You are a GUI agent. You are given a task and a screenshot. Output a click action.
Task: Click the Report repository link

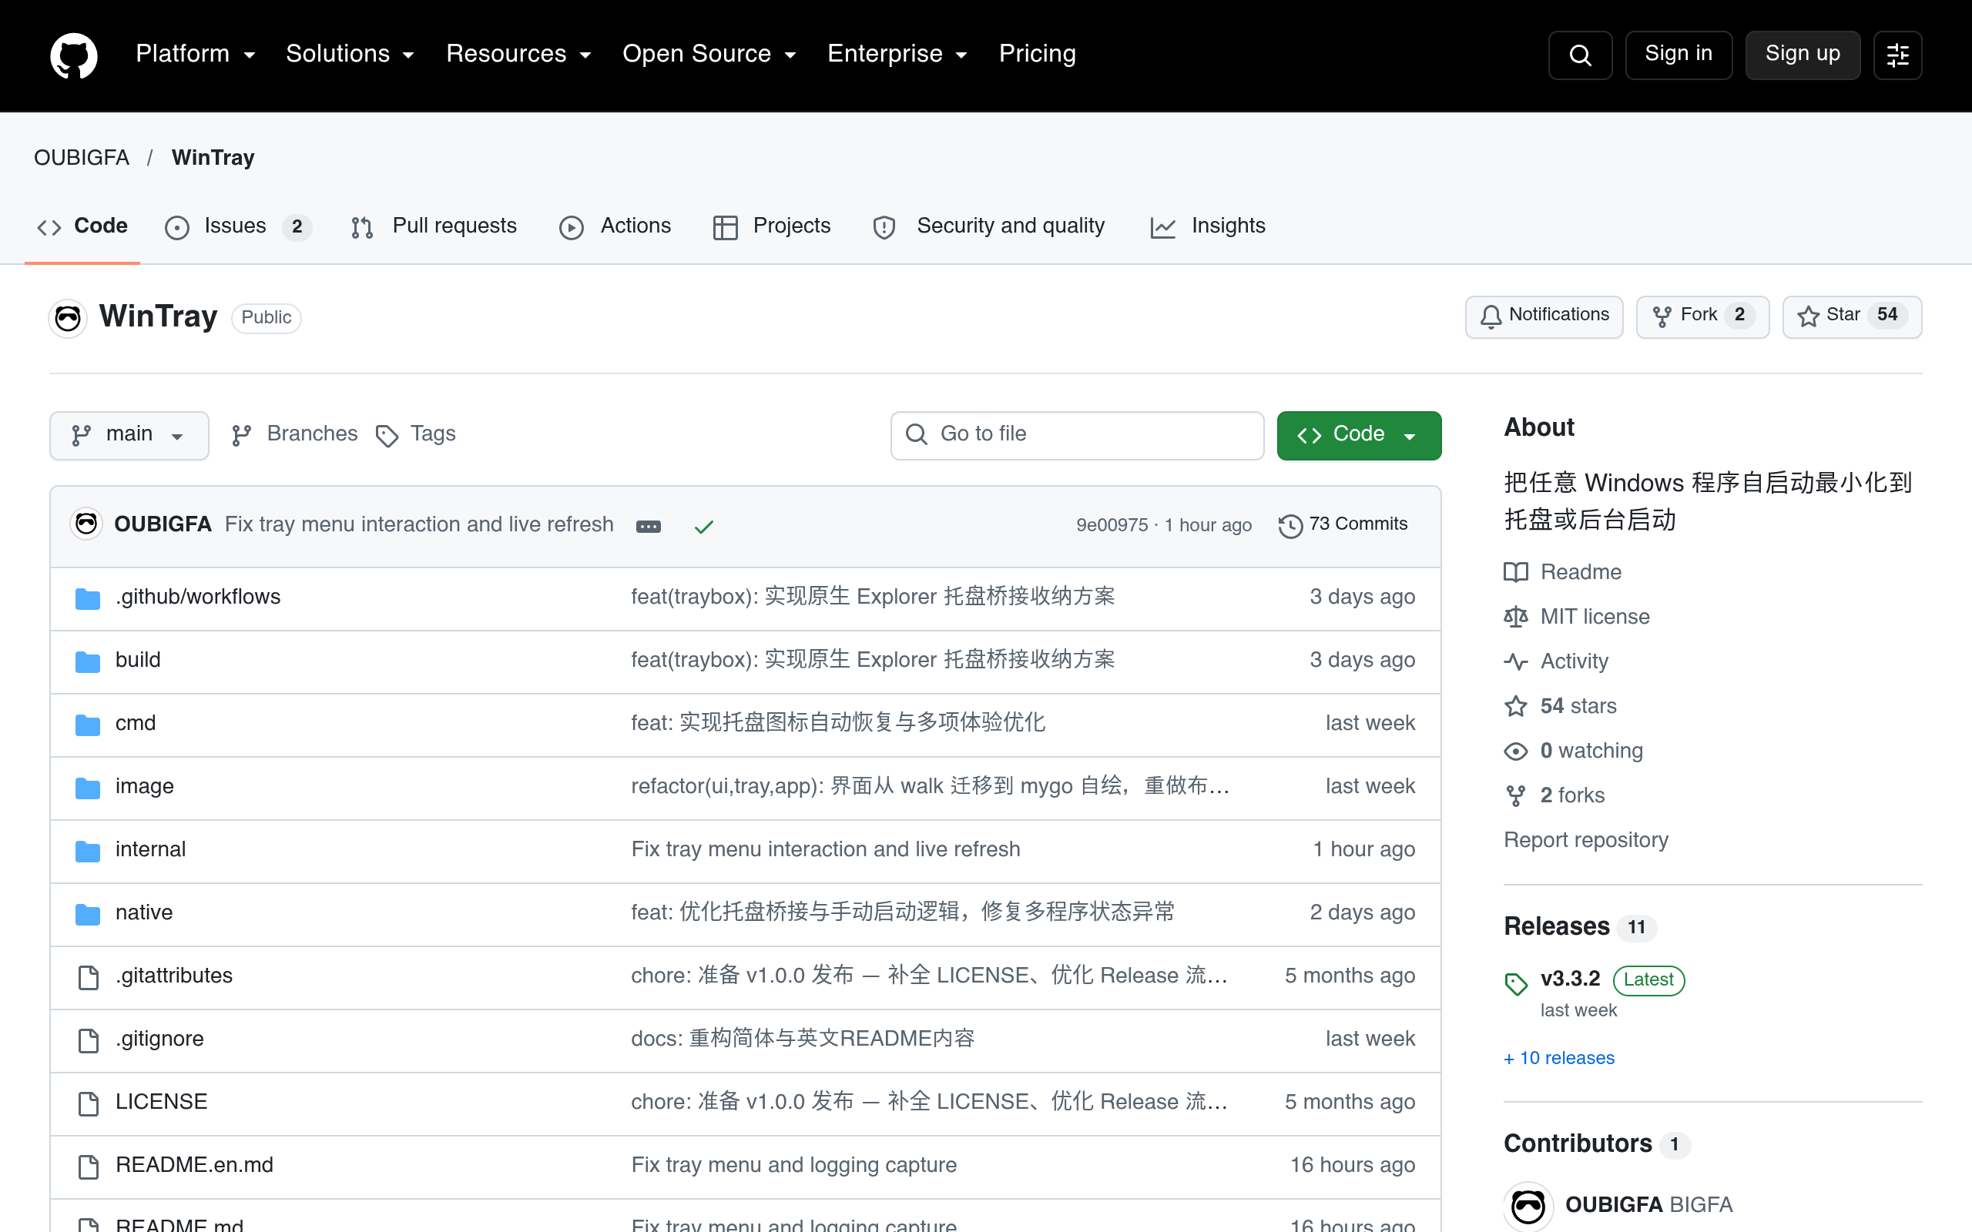pos(1586,841)
